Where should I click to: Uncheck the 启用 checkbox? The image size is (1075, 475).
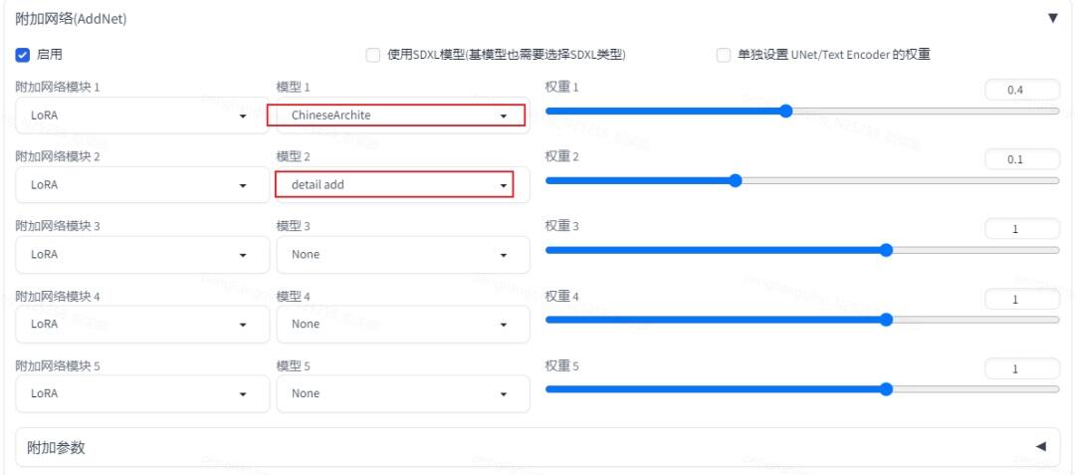point(23,55)
